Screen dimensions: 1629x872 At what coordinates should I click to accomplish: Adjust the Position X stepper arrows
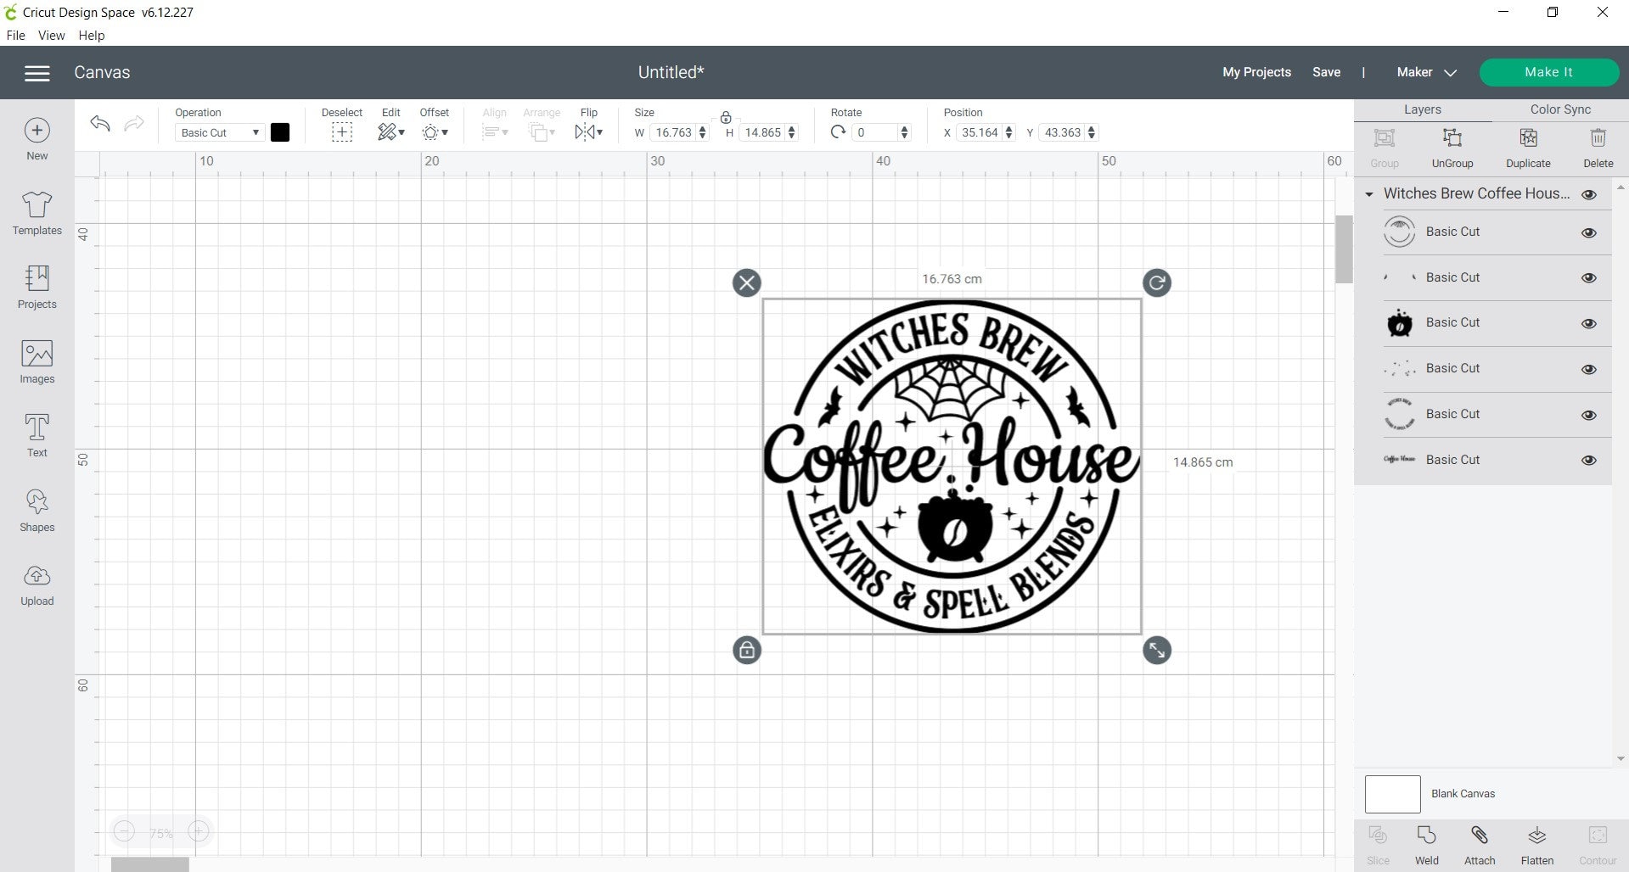(1008, 132)
